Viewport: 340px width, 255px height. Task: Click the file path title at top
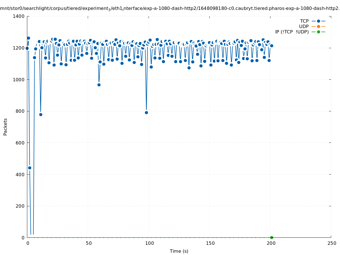click(x=170, y=8)
